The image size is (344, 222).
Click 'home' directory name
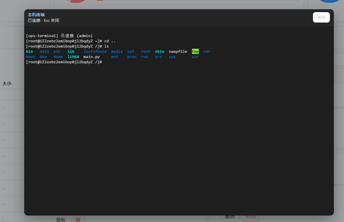(58, 57)
